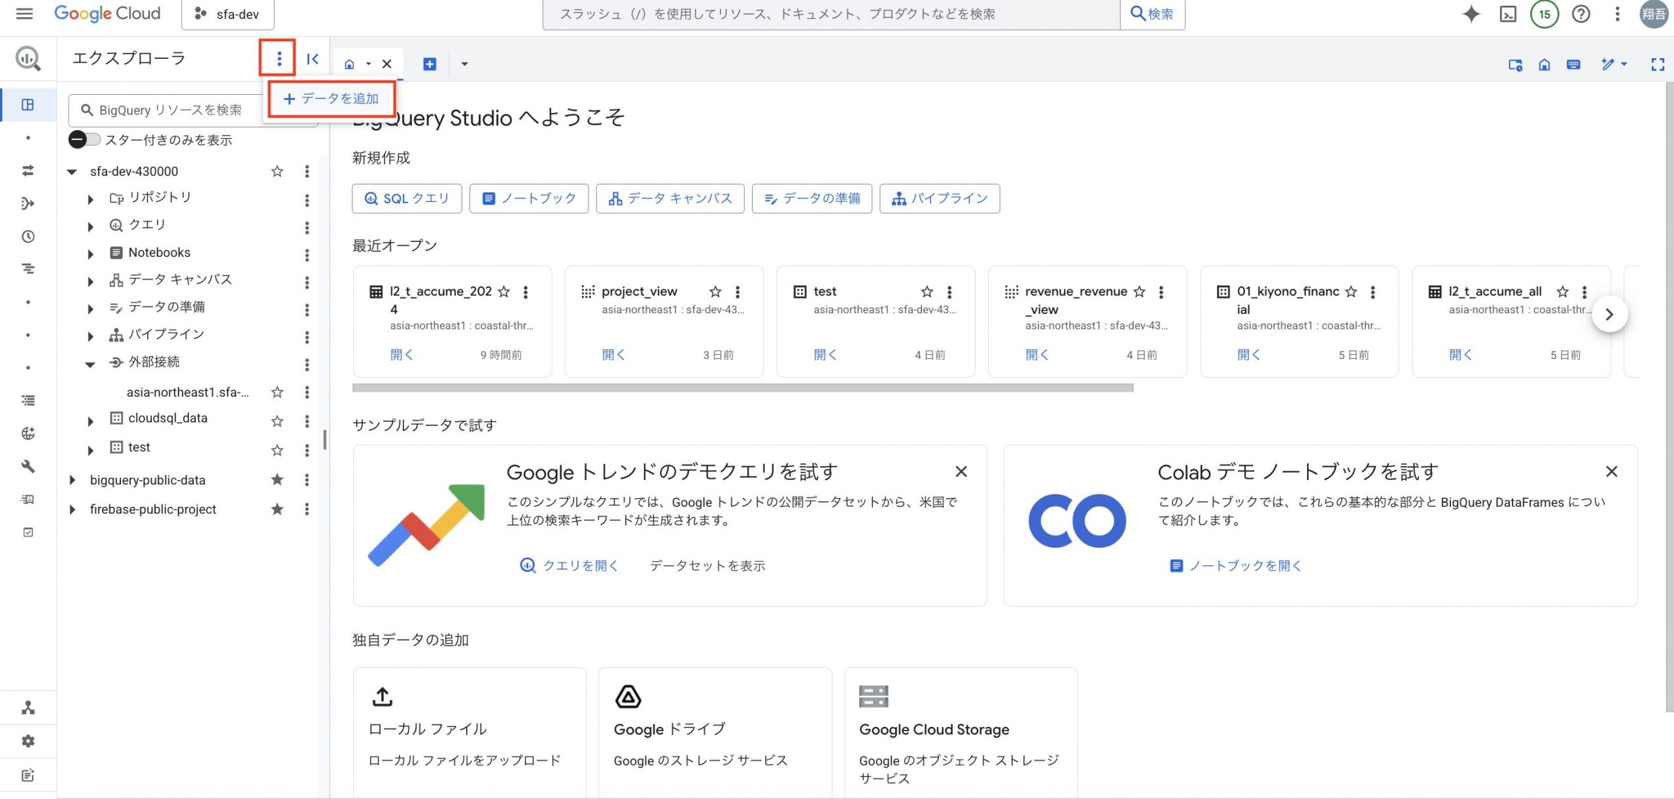Focus the top resource search field
Screen dimensions: 1674x799
point(831,14)
